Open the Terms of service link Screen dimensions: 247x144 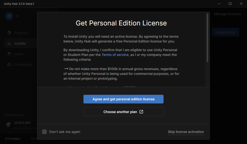click(115, 55)
